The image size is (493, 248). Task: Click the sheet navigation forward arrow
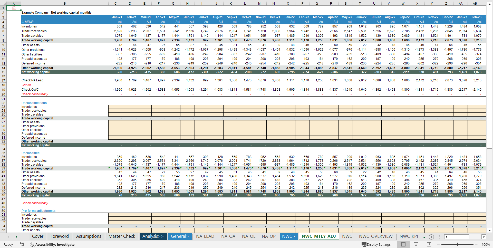pyautogui.click(x=16, y=237)
